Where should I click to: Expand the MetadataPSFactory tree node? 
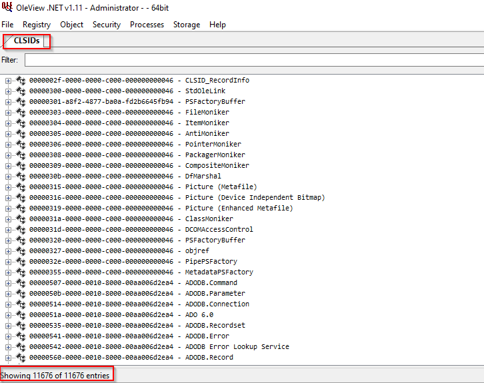[x=9, y=272]
